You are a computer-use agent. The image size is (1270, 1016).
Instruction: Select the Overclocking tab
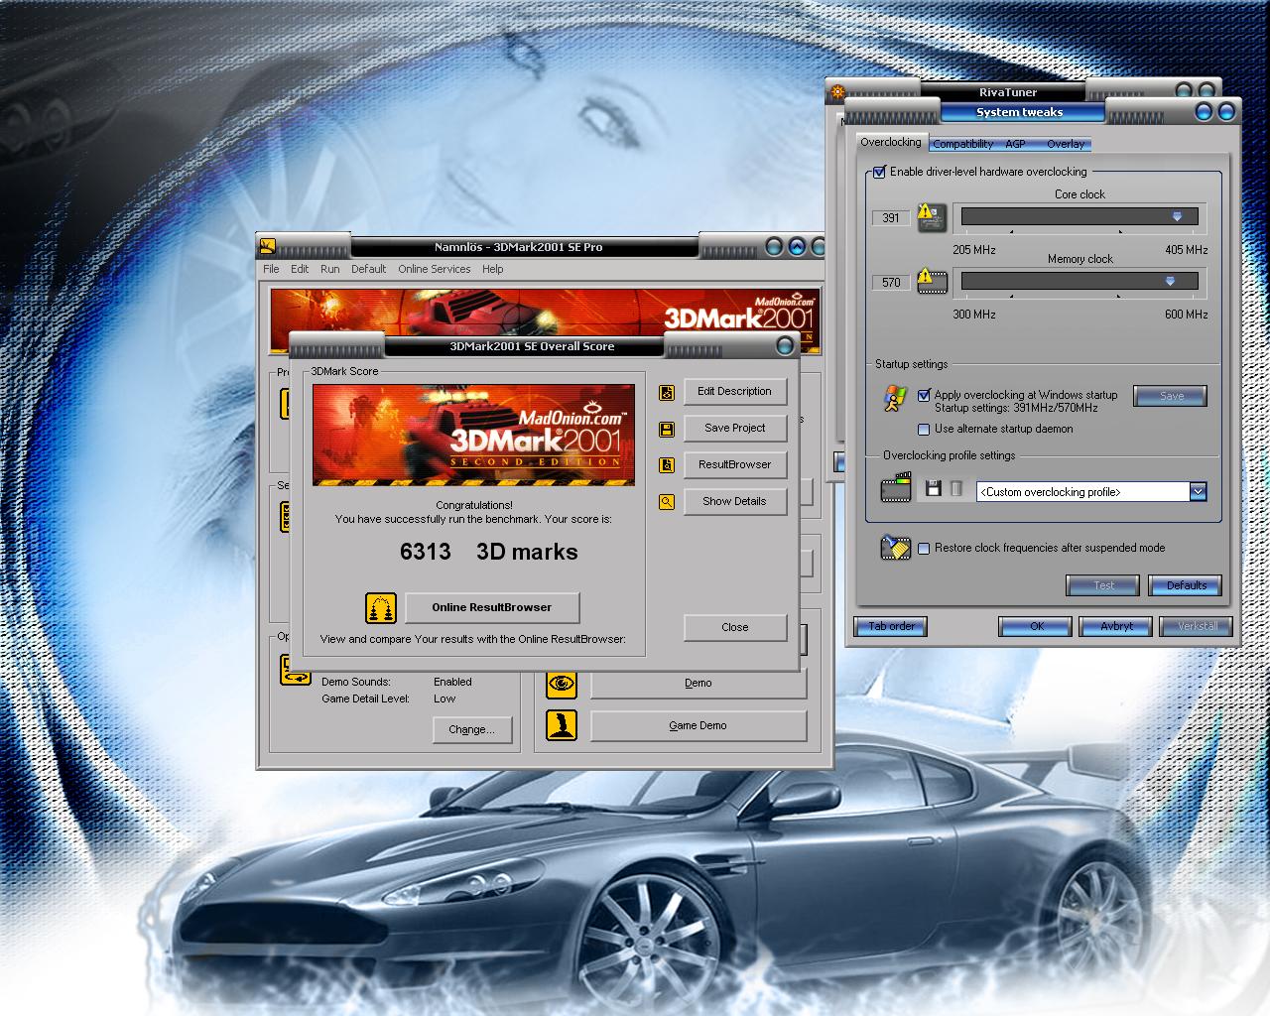[891, 142]
